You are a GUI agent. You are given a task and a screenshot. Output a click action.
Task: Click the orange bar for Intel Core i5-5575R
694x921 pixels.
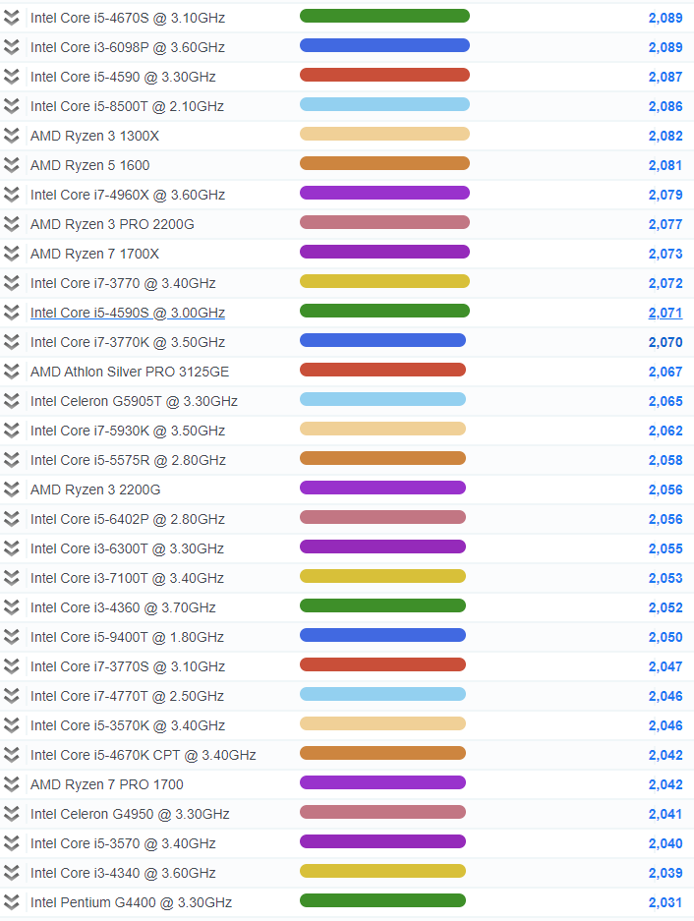coord(382,458)
